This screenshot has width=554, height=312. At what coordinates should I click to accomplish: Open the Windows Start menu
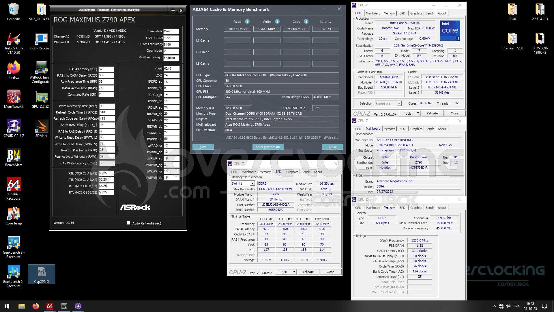pos(7,306)
